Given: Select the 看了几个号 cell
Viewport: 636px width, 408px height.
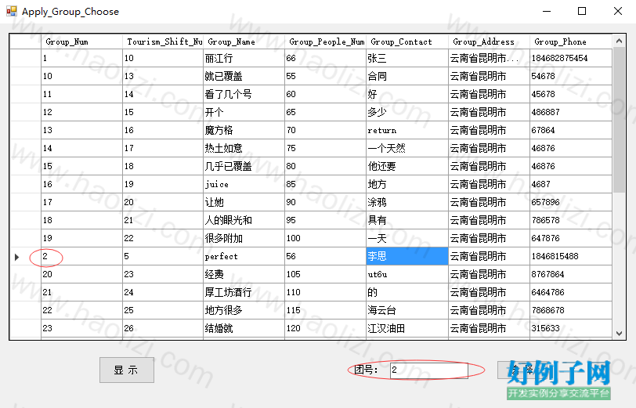Looking at the screenshot, I should tap(244, 94).
